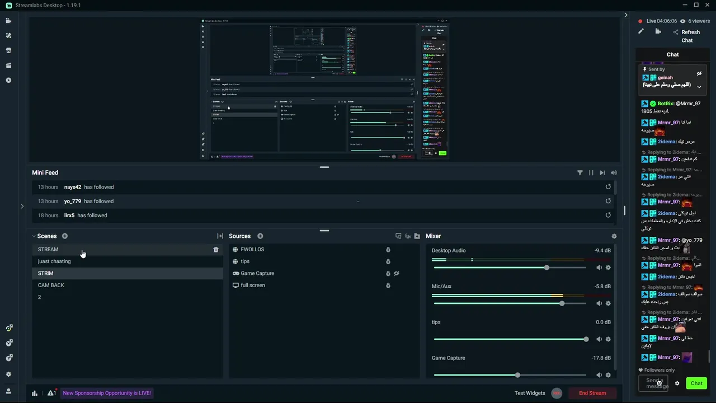The width and height of the screenshot is (716, 403).
Task: Click Test Widgets
Action: click(530, 393)
